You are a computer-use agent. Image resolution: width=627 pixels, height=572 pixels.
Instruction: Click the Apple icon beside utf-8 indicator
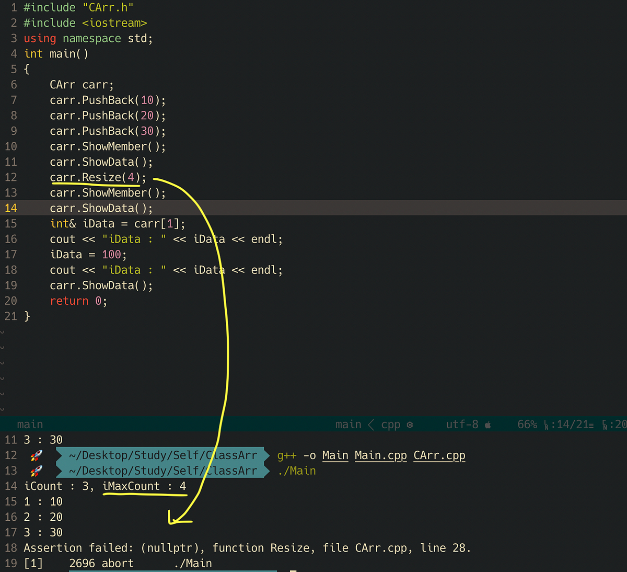(x=487, y=424)
